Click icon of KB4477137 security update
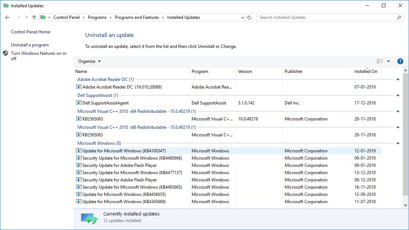Viewport: 409px width, 230px height. coord(79,173)
